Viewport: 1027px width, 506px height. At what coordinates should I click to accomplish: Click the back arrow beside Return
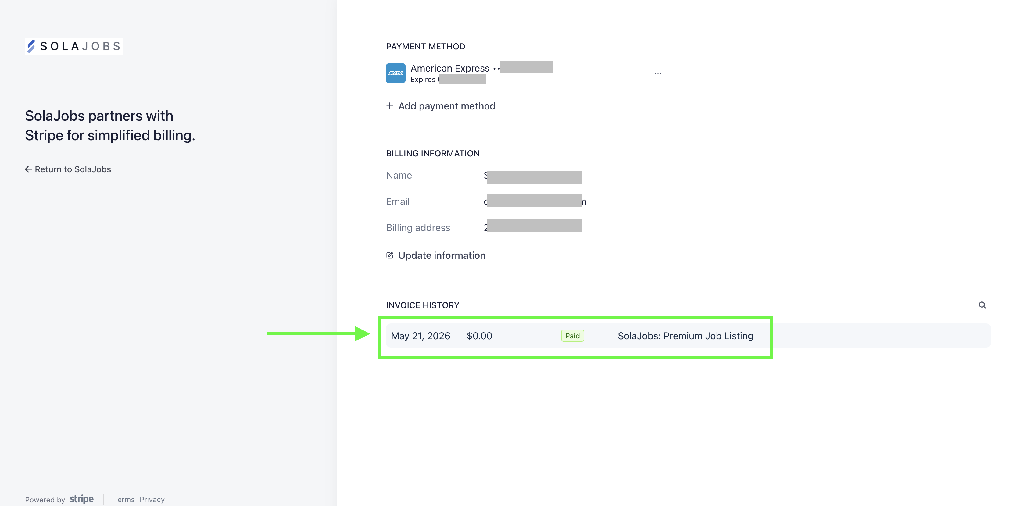tap(28, 169)
